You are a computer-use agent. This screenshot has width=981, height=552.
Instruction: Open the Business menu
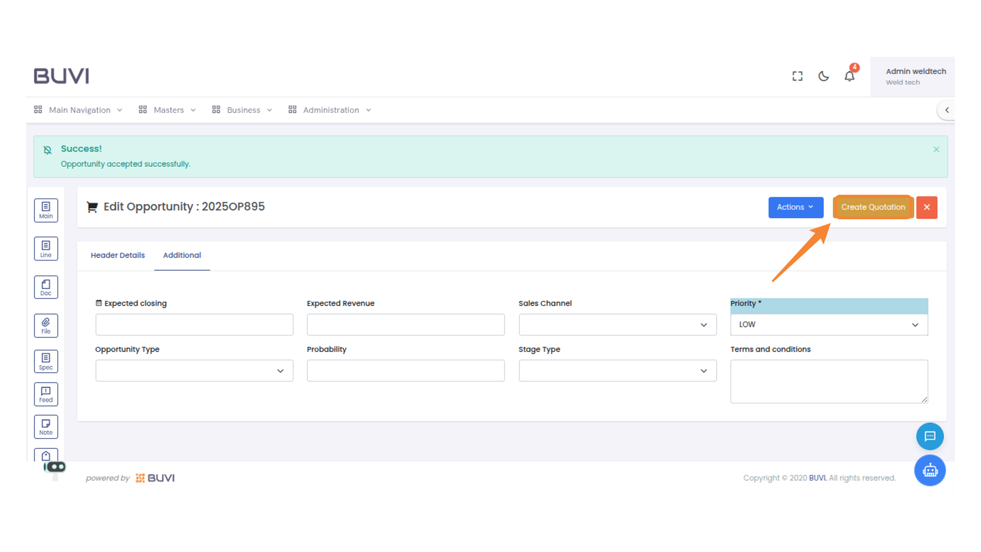click(243, 110)
